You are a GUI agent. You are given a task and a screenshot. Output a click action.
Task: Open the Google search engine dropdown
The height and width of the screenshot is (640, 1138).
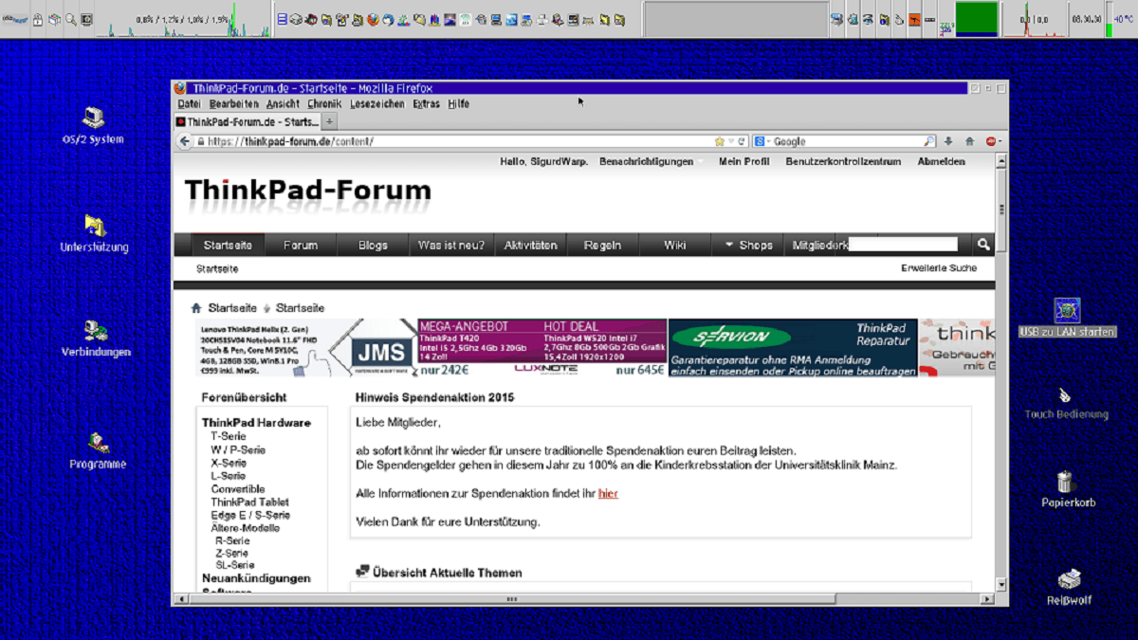762,141
